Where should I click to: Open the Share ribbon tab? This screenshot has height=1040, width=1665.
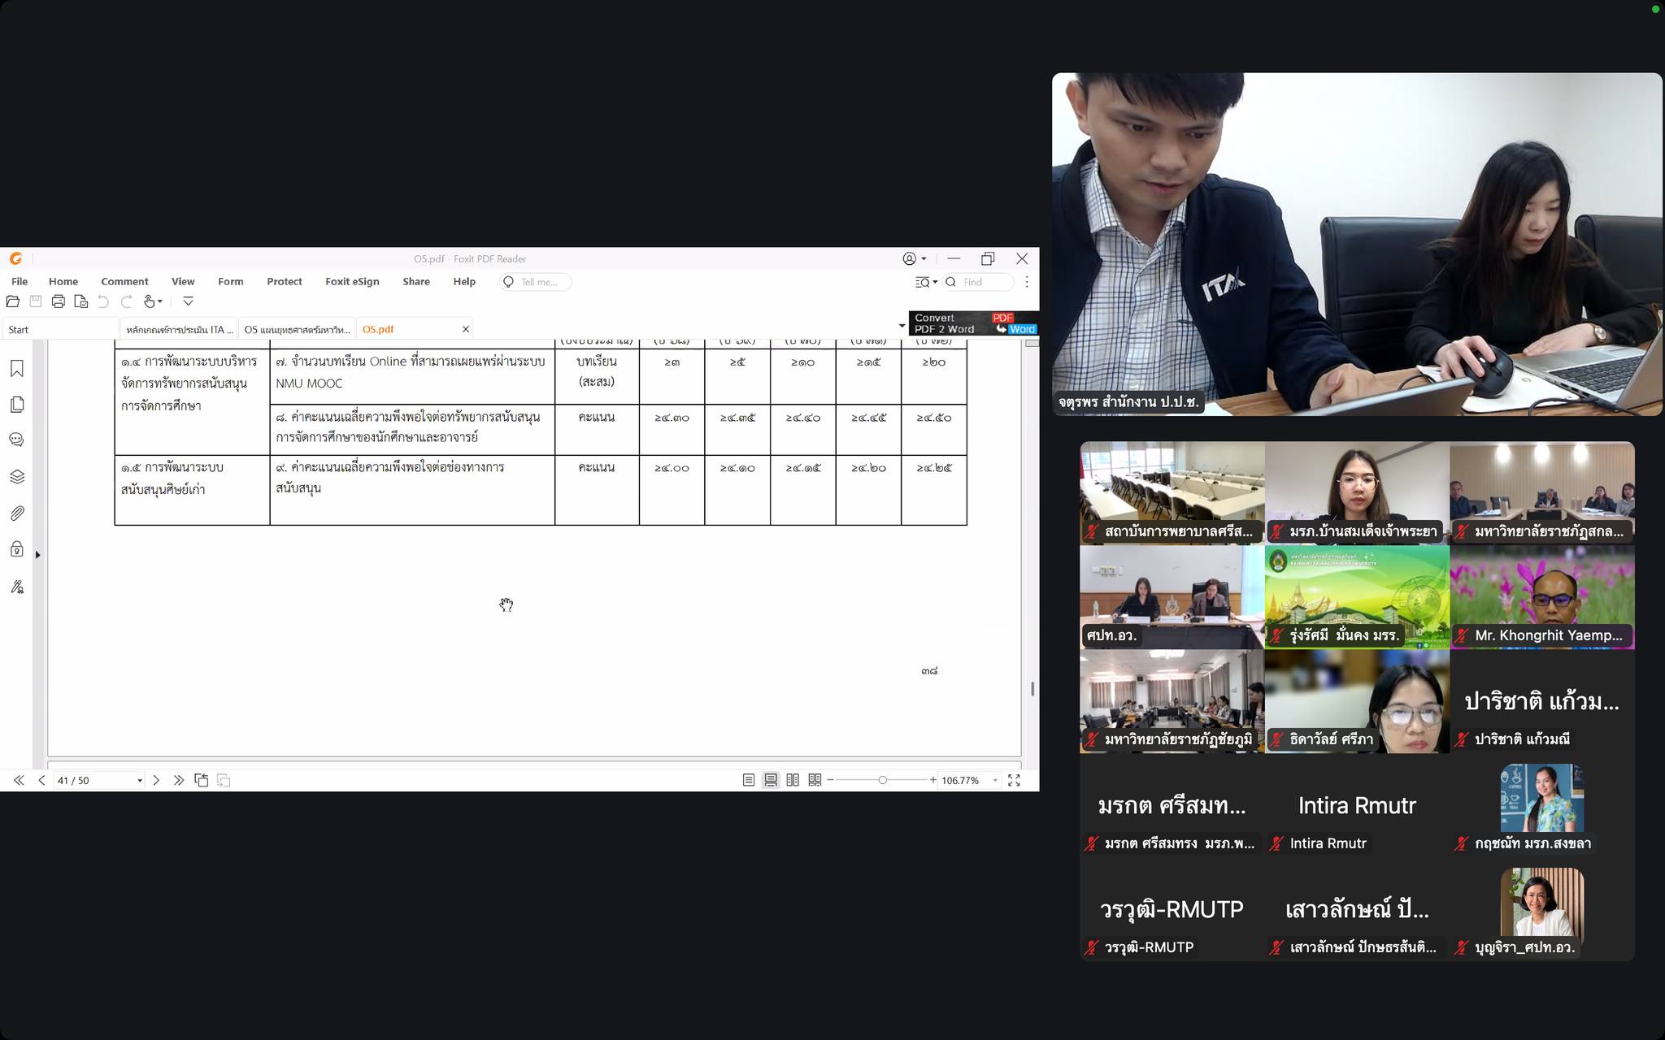point(415,282)
